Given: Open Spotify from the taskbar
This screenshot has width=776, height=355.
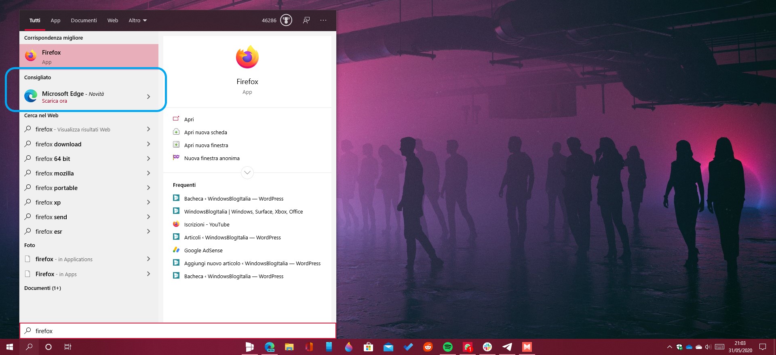Looking at the screenshot, I should click(448, 347).
